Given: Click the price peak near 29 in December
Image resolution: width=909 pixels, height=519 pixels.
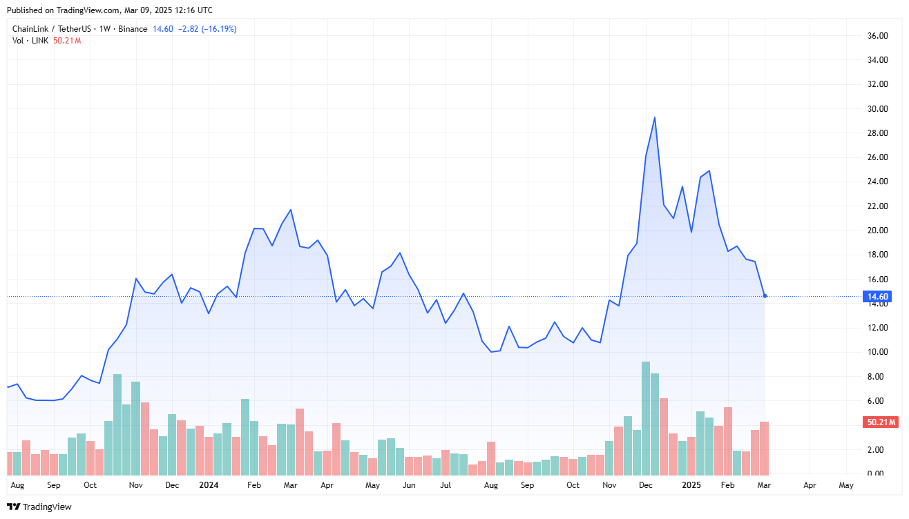Looking at the screenshot, I should pos(654,117).
